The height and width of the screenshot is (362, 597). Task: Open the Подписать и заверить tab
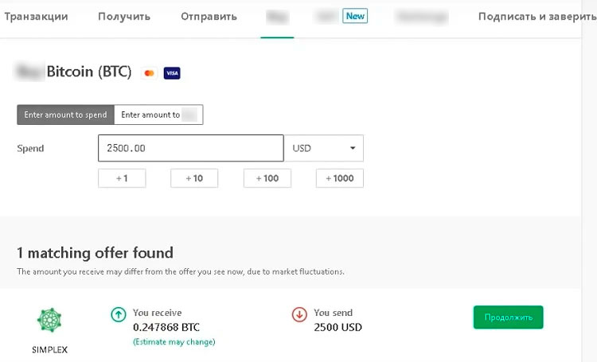(x=537, y=17)
